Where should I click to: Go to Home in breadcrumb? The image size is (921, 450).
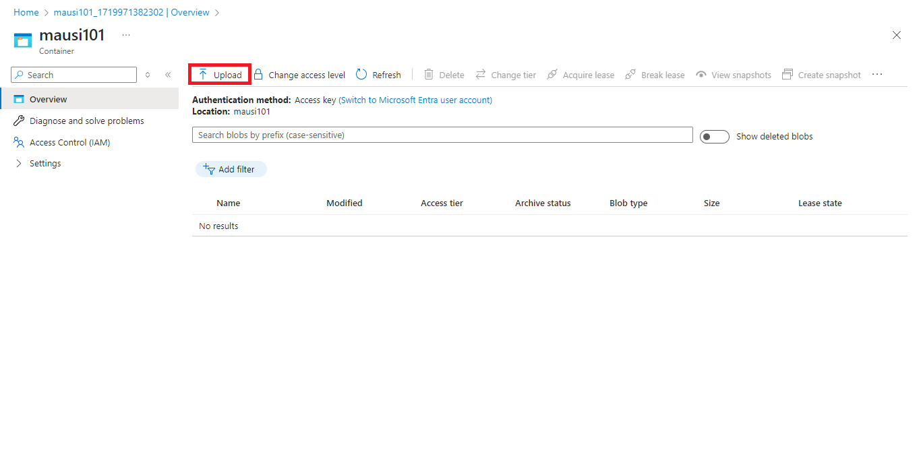26,13
